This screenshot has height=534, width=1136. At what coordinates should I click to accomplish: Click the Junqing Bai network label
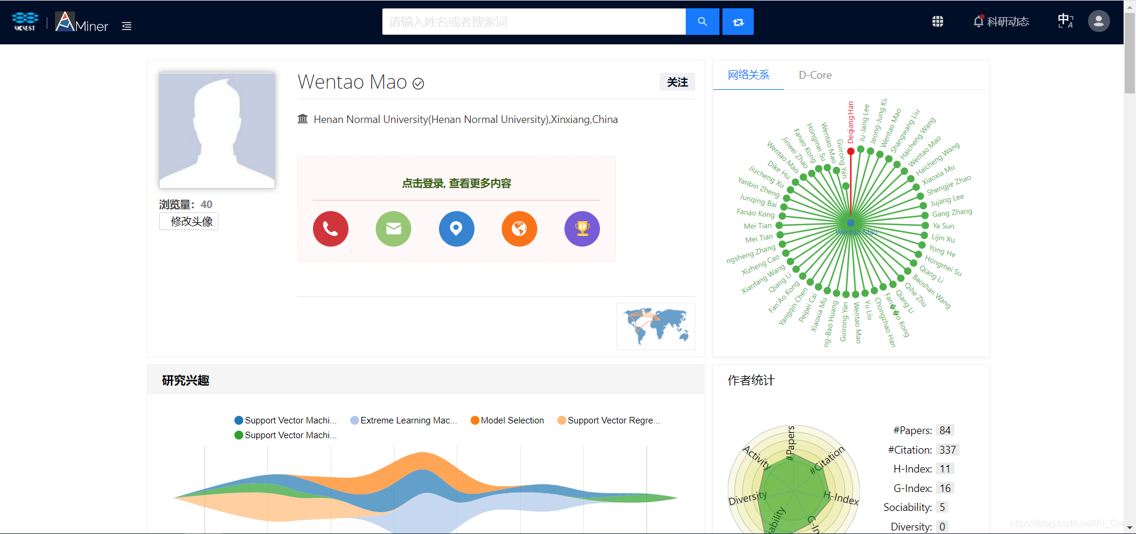[758, 200]
